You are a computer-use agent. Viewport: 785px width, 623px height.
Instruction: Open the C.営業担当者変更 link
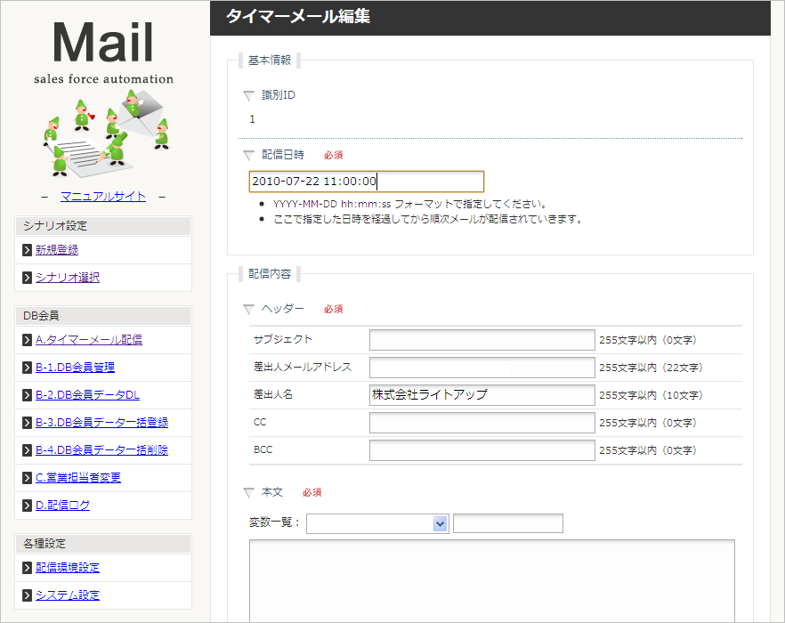(x=78, y=477)
